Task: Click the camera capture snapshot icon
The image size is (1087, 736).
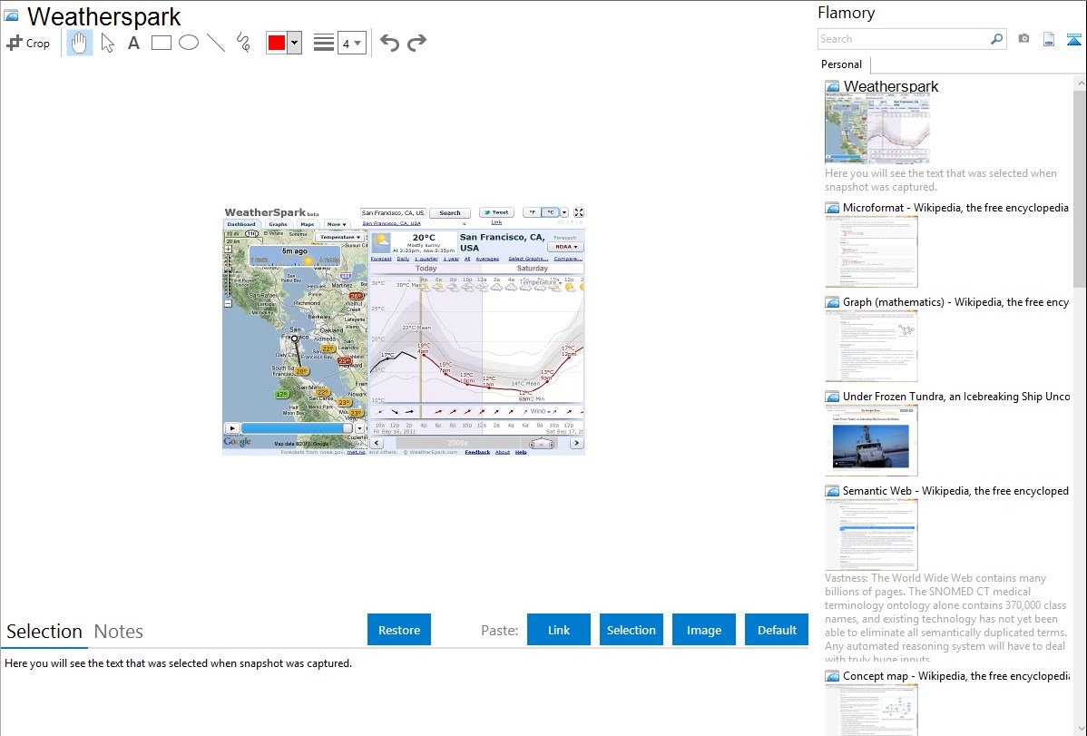Action: (x=1023, y=39)
